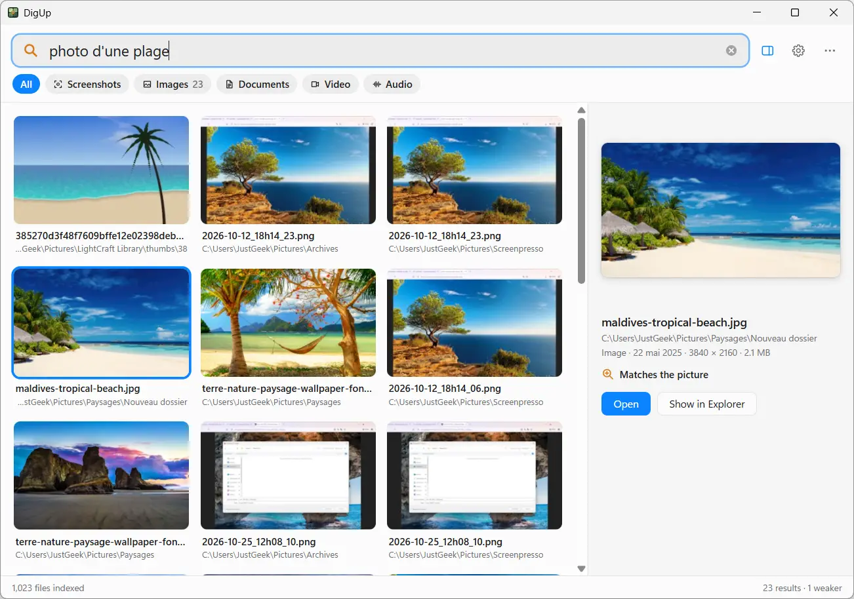
Task: Click the orange search magnifier icon
Action: click(30, 50)
